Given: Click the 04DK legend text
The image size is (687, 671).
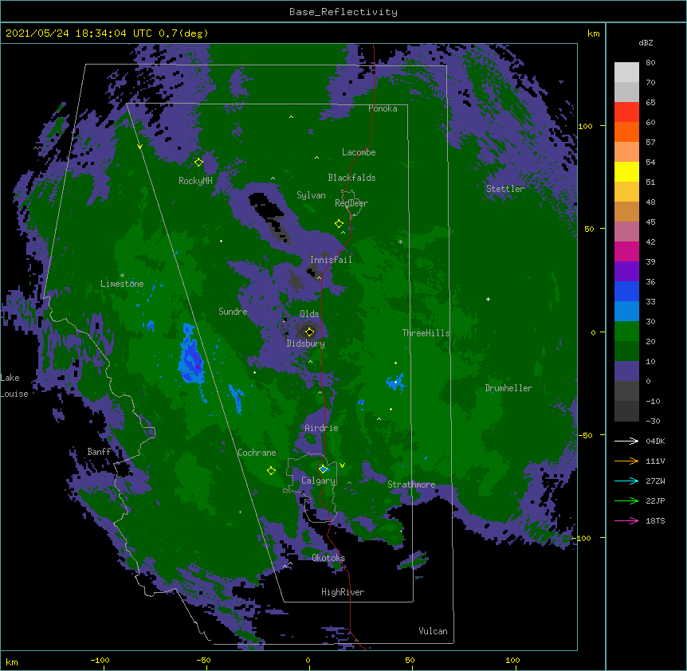Looking at the screenshot, I should click(x=655, y=441).
